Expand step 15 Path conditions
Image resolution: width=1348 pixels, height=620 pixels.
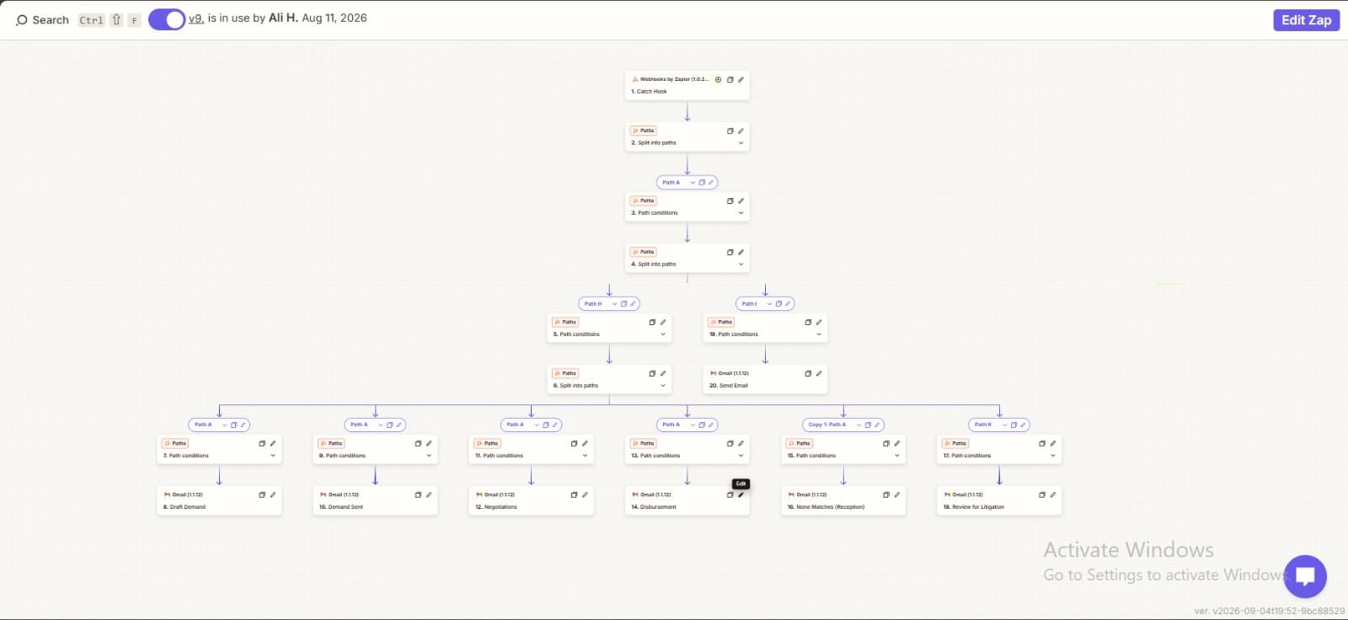897,456
